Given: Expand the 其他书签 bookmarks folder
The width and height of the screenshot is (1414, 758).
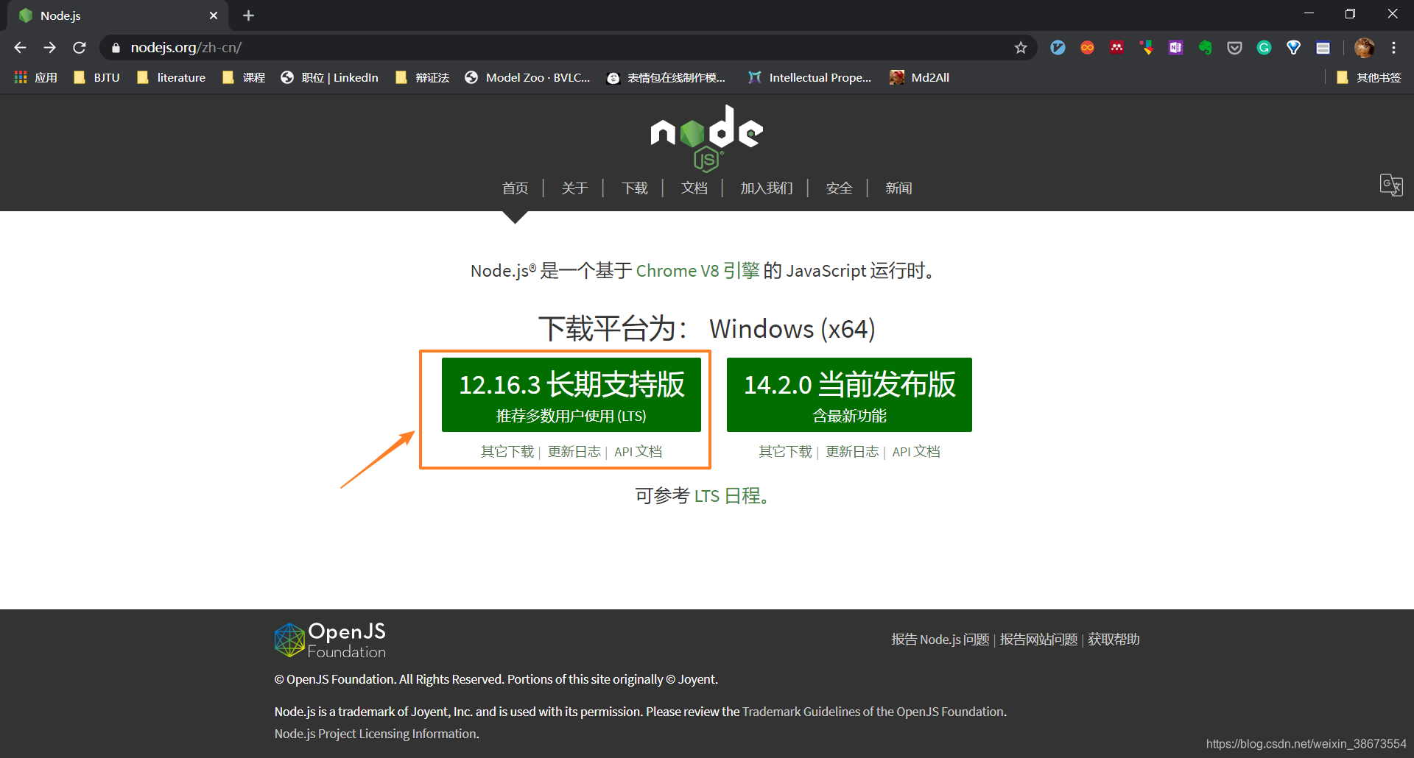Looking at the screenshot, I should click(1368, 77).
